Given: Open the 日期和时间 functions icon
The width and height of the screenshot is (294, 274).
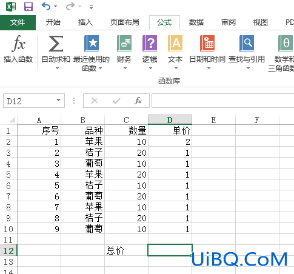Looking at the screenshot, I should tap(207, 44).
